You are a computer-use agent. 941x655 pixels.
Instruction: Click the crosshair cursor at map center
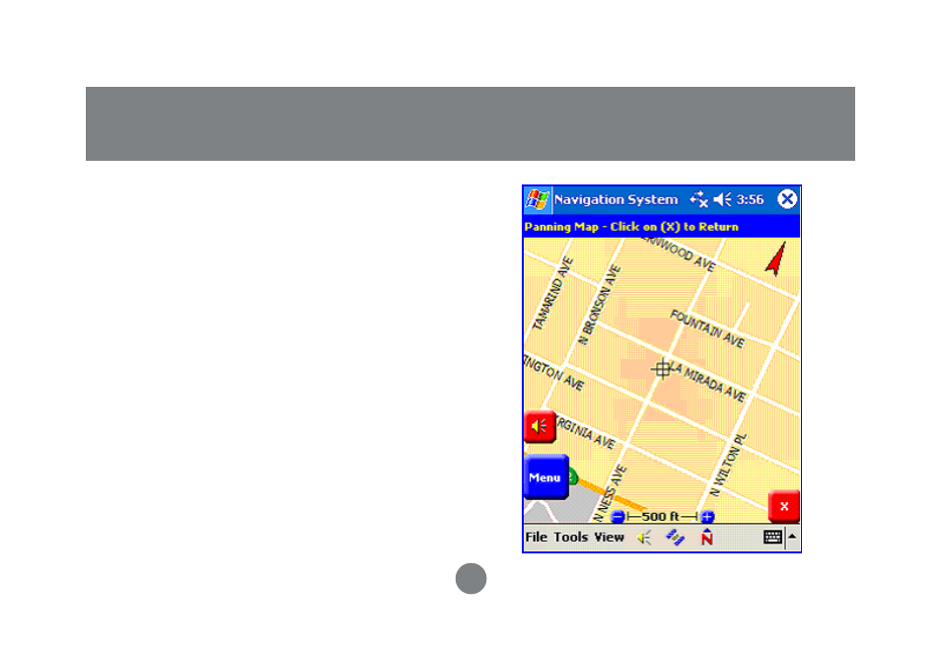[x=662, y=369]
